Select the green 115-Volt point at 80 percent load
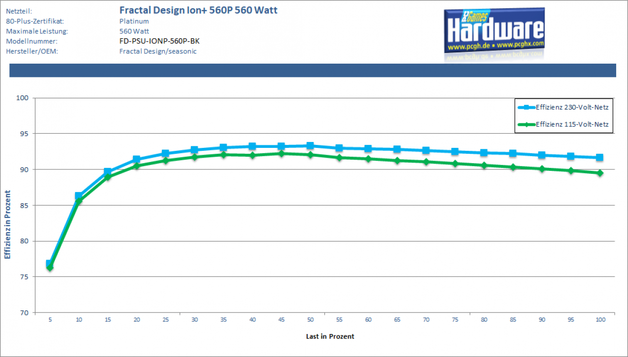Image resolution: width=628 pixels, height=357 pixels. [484, 166]
